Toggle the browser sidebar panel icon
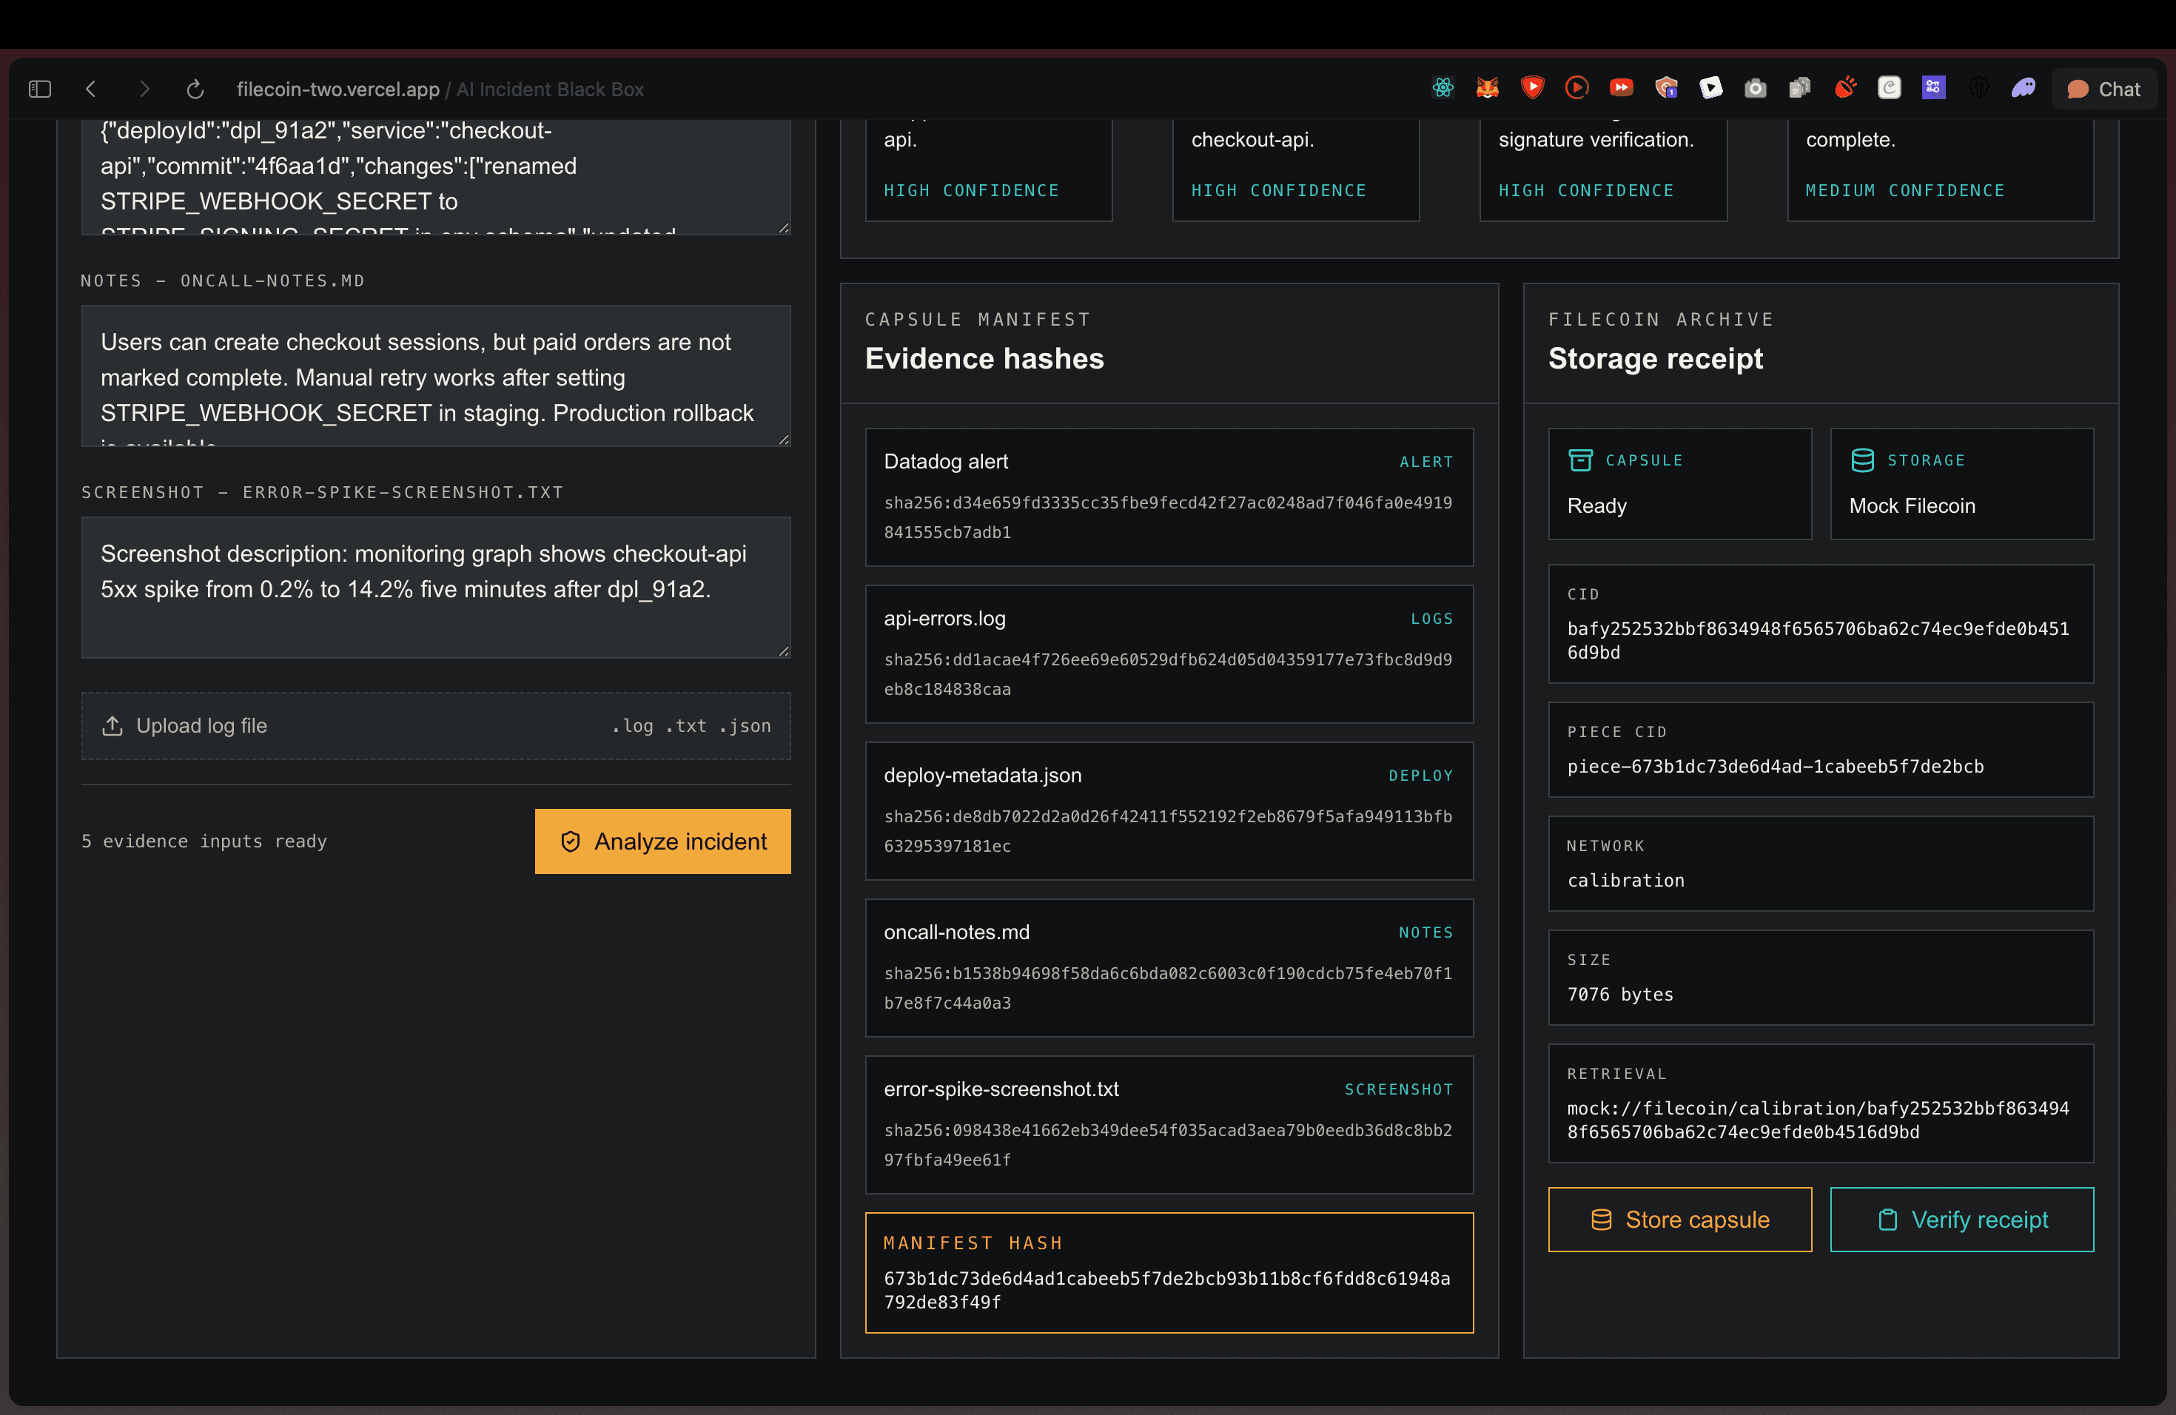2176x1415 pixels. click(39, 89)
